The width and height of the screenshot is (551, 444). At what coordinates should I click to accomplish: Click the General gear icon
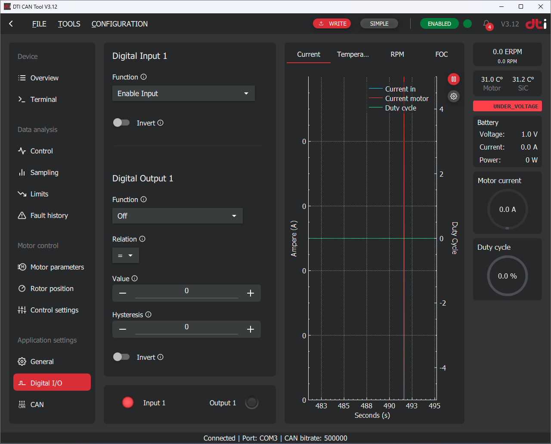pyautogui.click(x=22, y=361)
